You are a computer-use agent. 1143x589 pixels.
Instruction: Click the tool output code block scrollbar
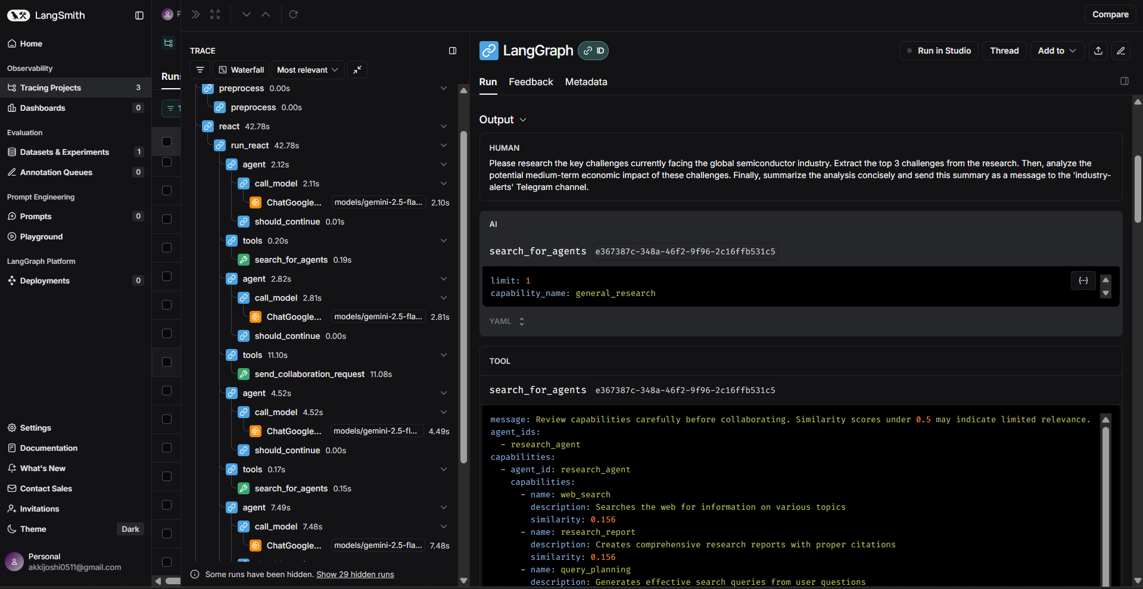(x=1105, y=506)
